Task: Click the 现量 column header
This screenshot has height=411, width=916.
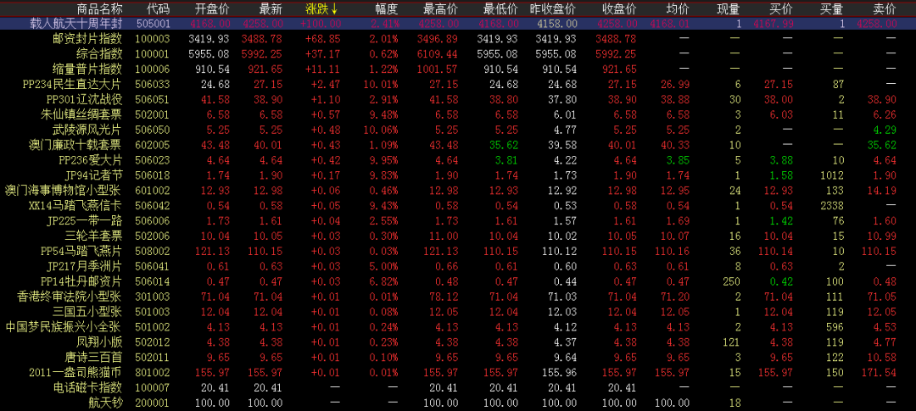Action: tap(729, 8)
